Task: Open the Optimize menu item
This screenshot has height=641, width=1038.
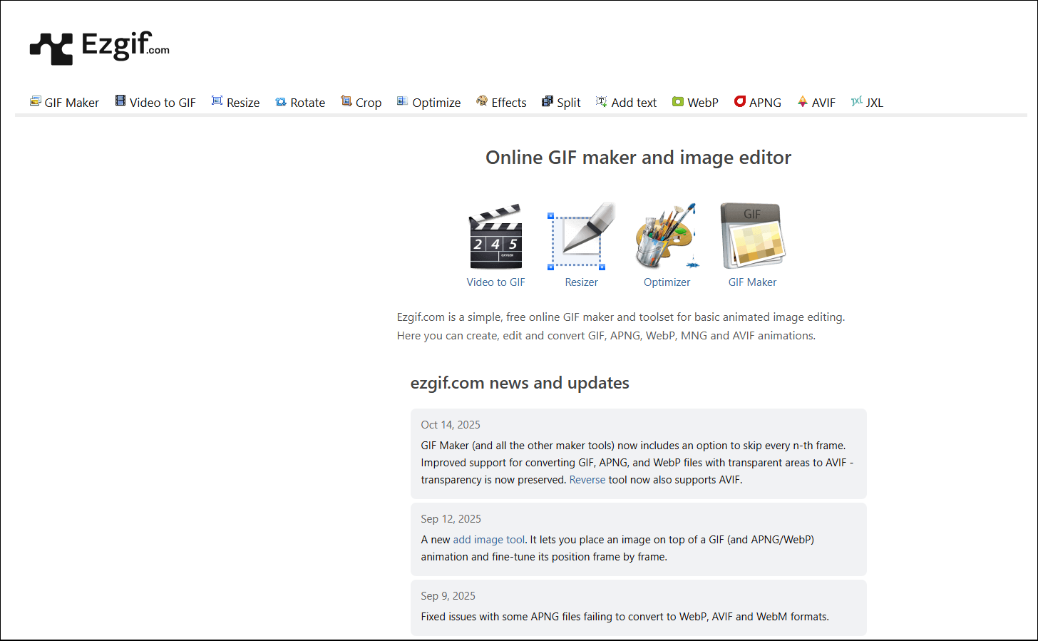Action: point(436,103)
